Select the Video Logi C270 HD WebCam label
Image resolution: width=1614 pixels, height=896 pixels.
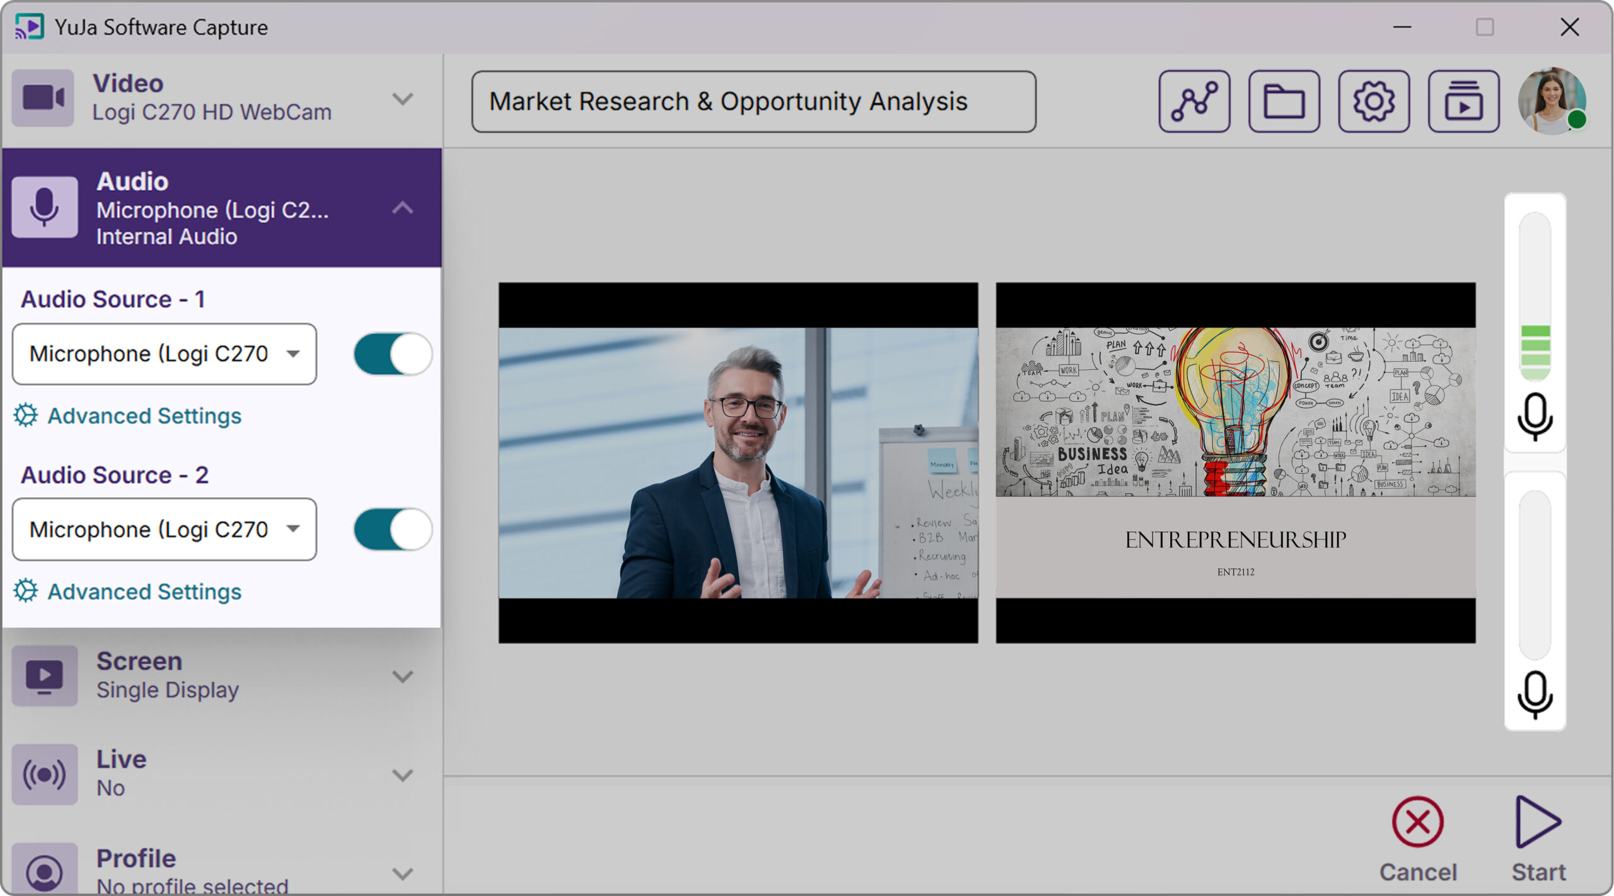(212, 112)
